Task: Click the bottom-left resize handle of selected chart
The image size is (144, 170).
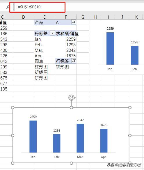Action: [13, 163]
